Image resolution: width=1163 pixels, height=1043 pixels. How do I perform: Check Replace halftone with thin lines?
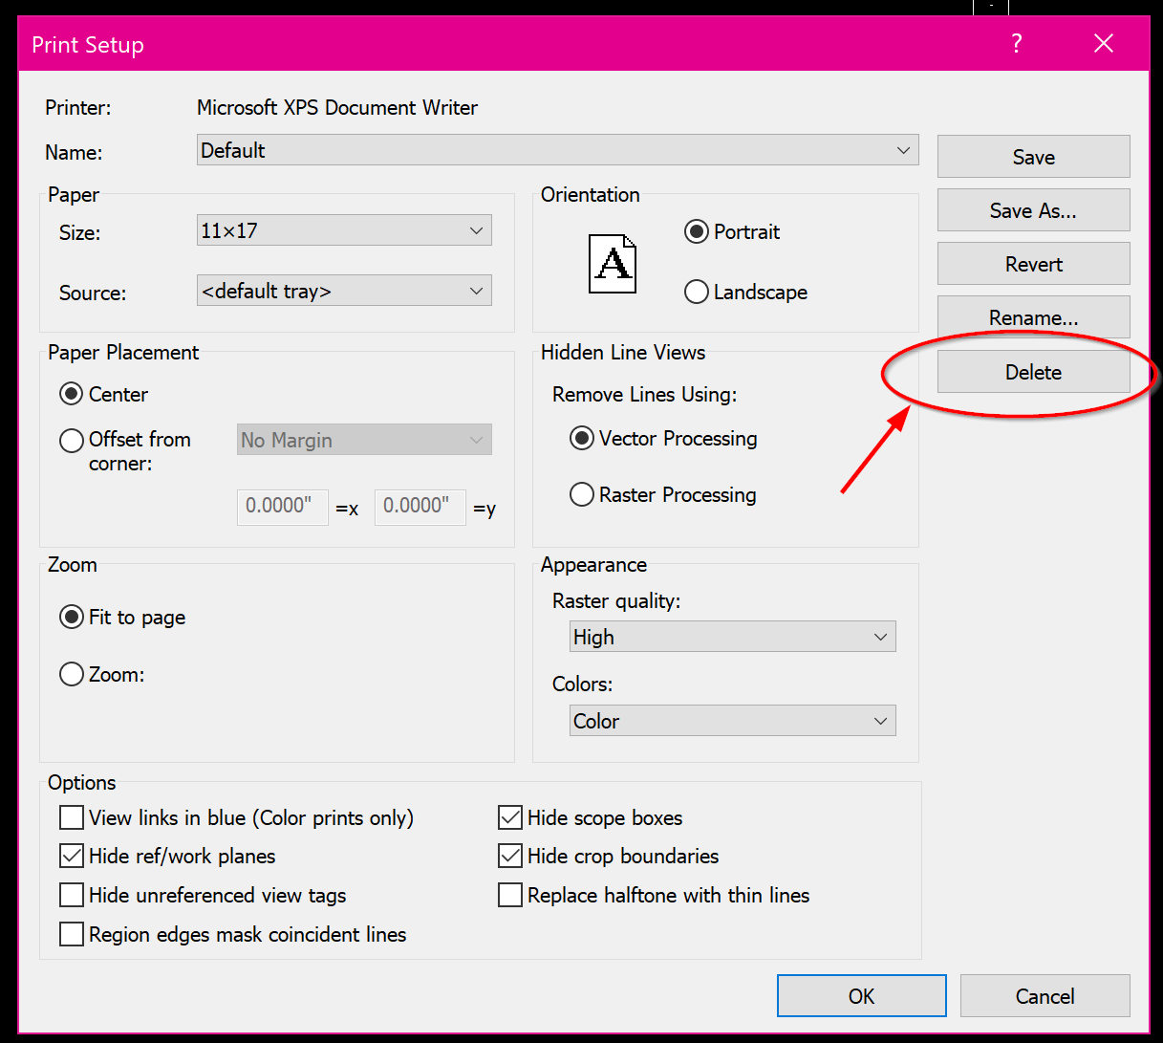coord(509,895)
